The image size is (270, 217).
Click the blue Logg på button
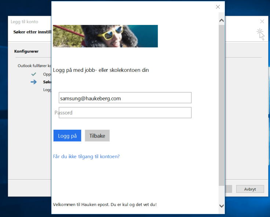(67, 136)
